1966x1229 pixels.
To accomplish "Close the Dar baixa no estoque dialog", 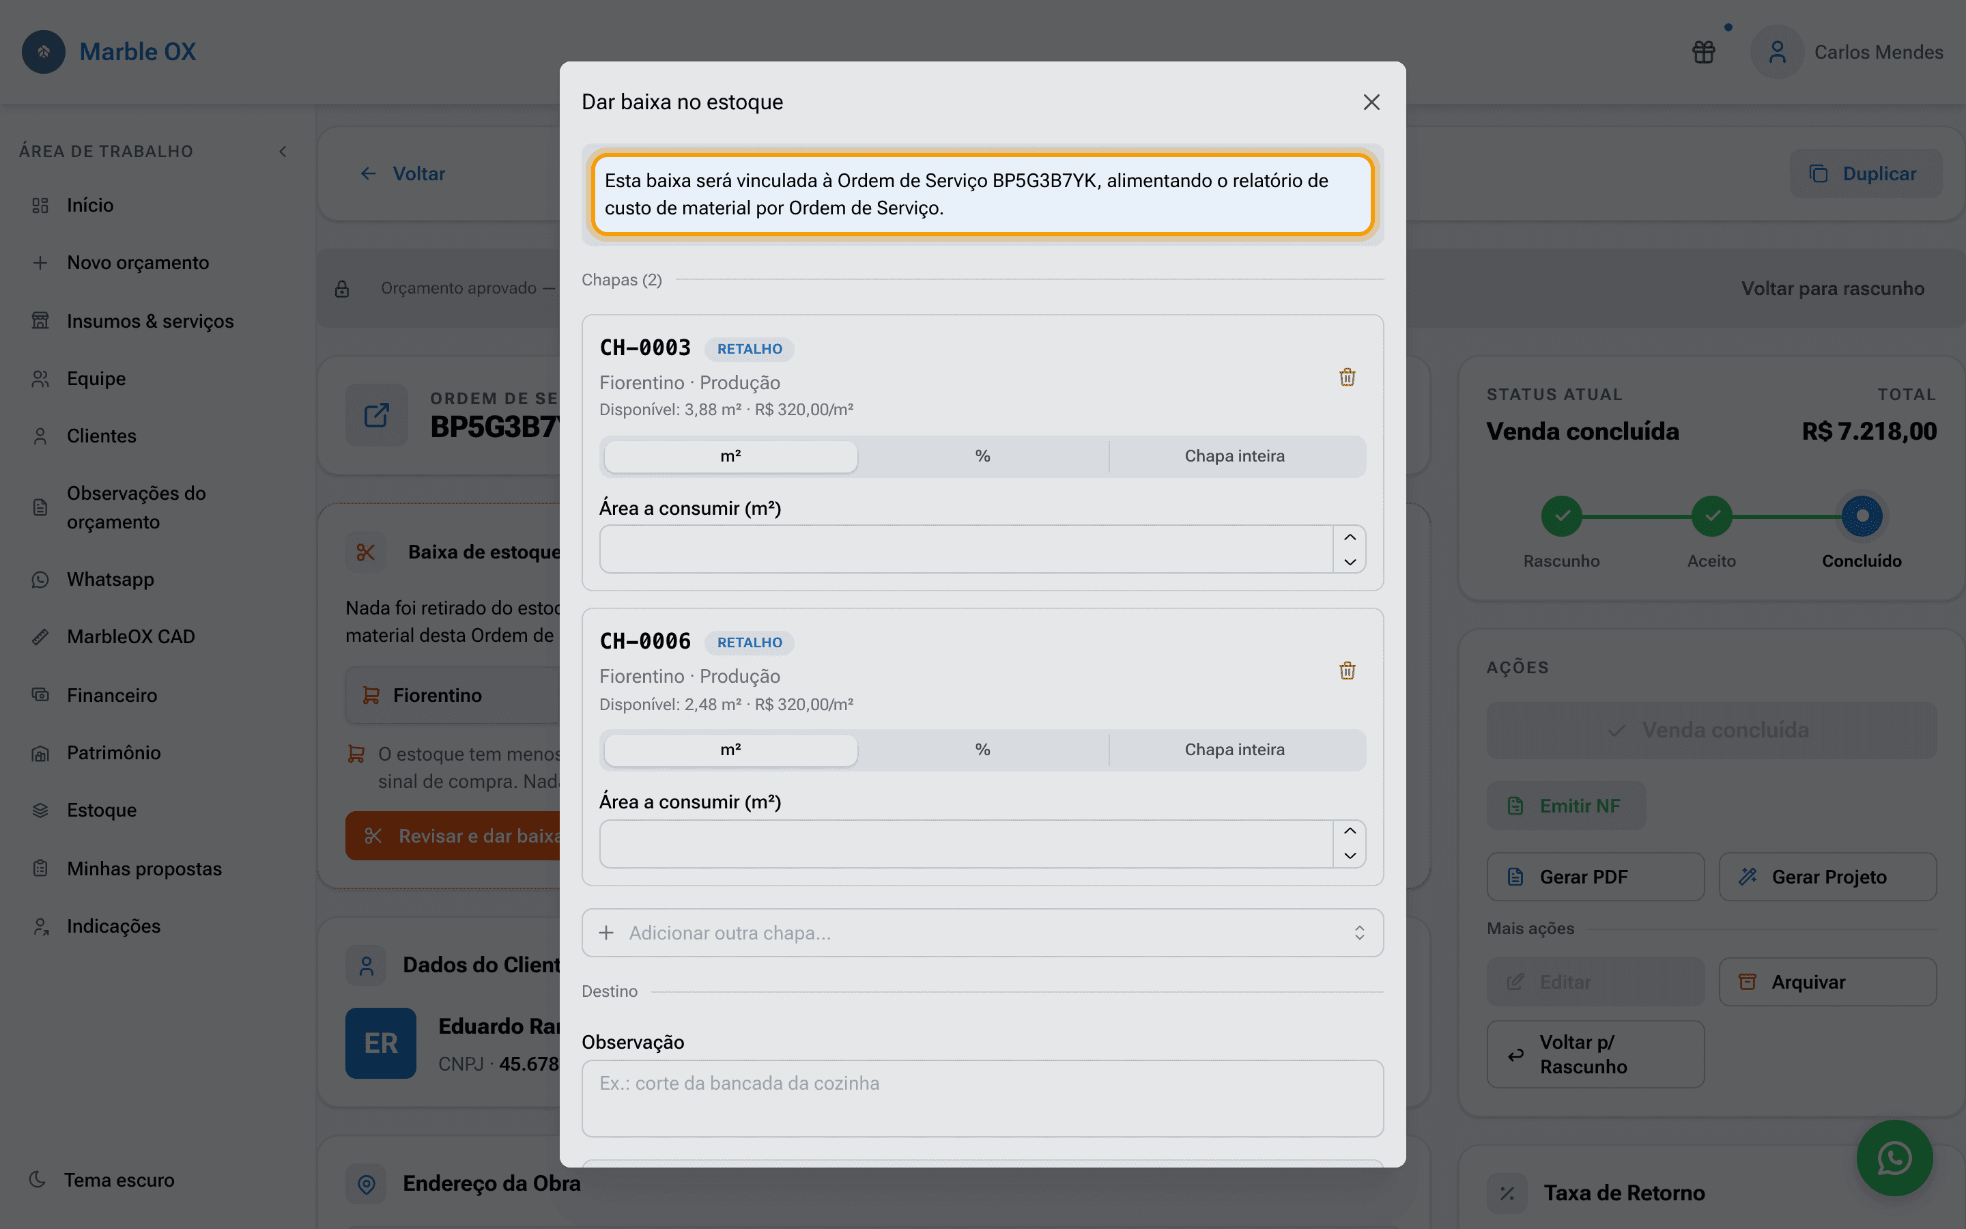I will tap(1371, 102).
